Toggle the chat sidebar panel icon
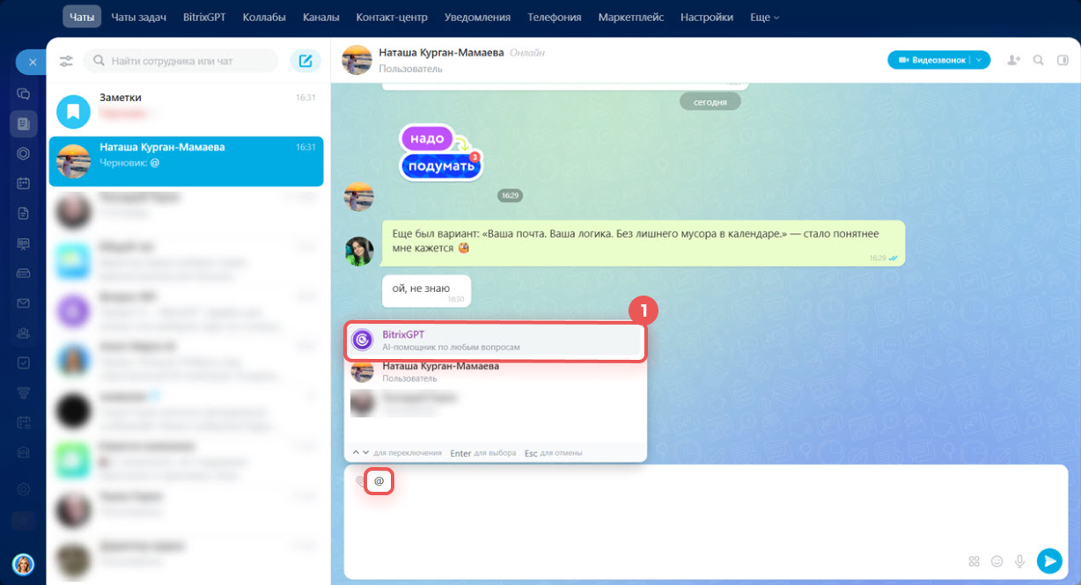This screenshot has width=1081, height=585. pos(1063,60)
